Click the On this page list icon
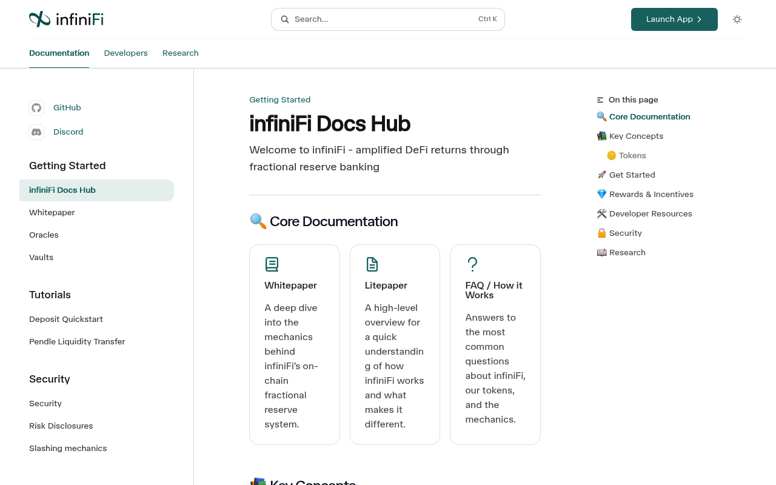Screen dimensions: 776x485 pos(600,100)
